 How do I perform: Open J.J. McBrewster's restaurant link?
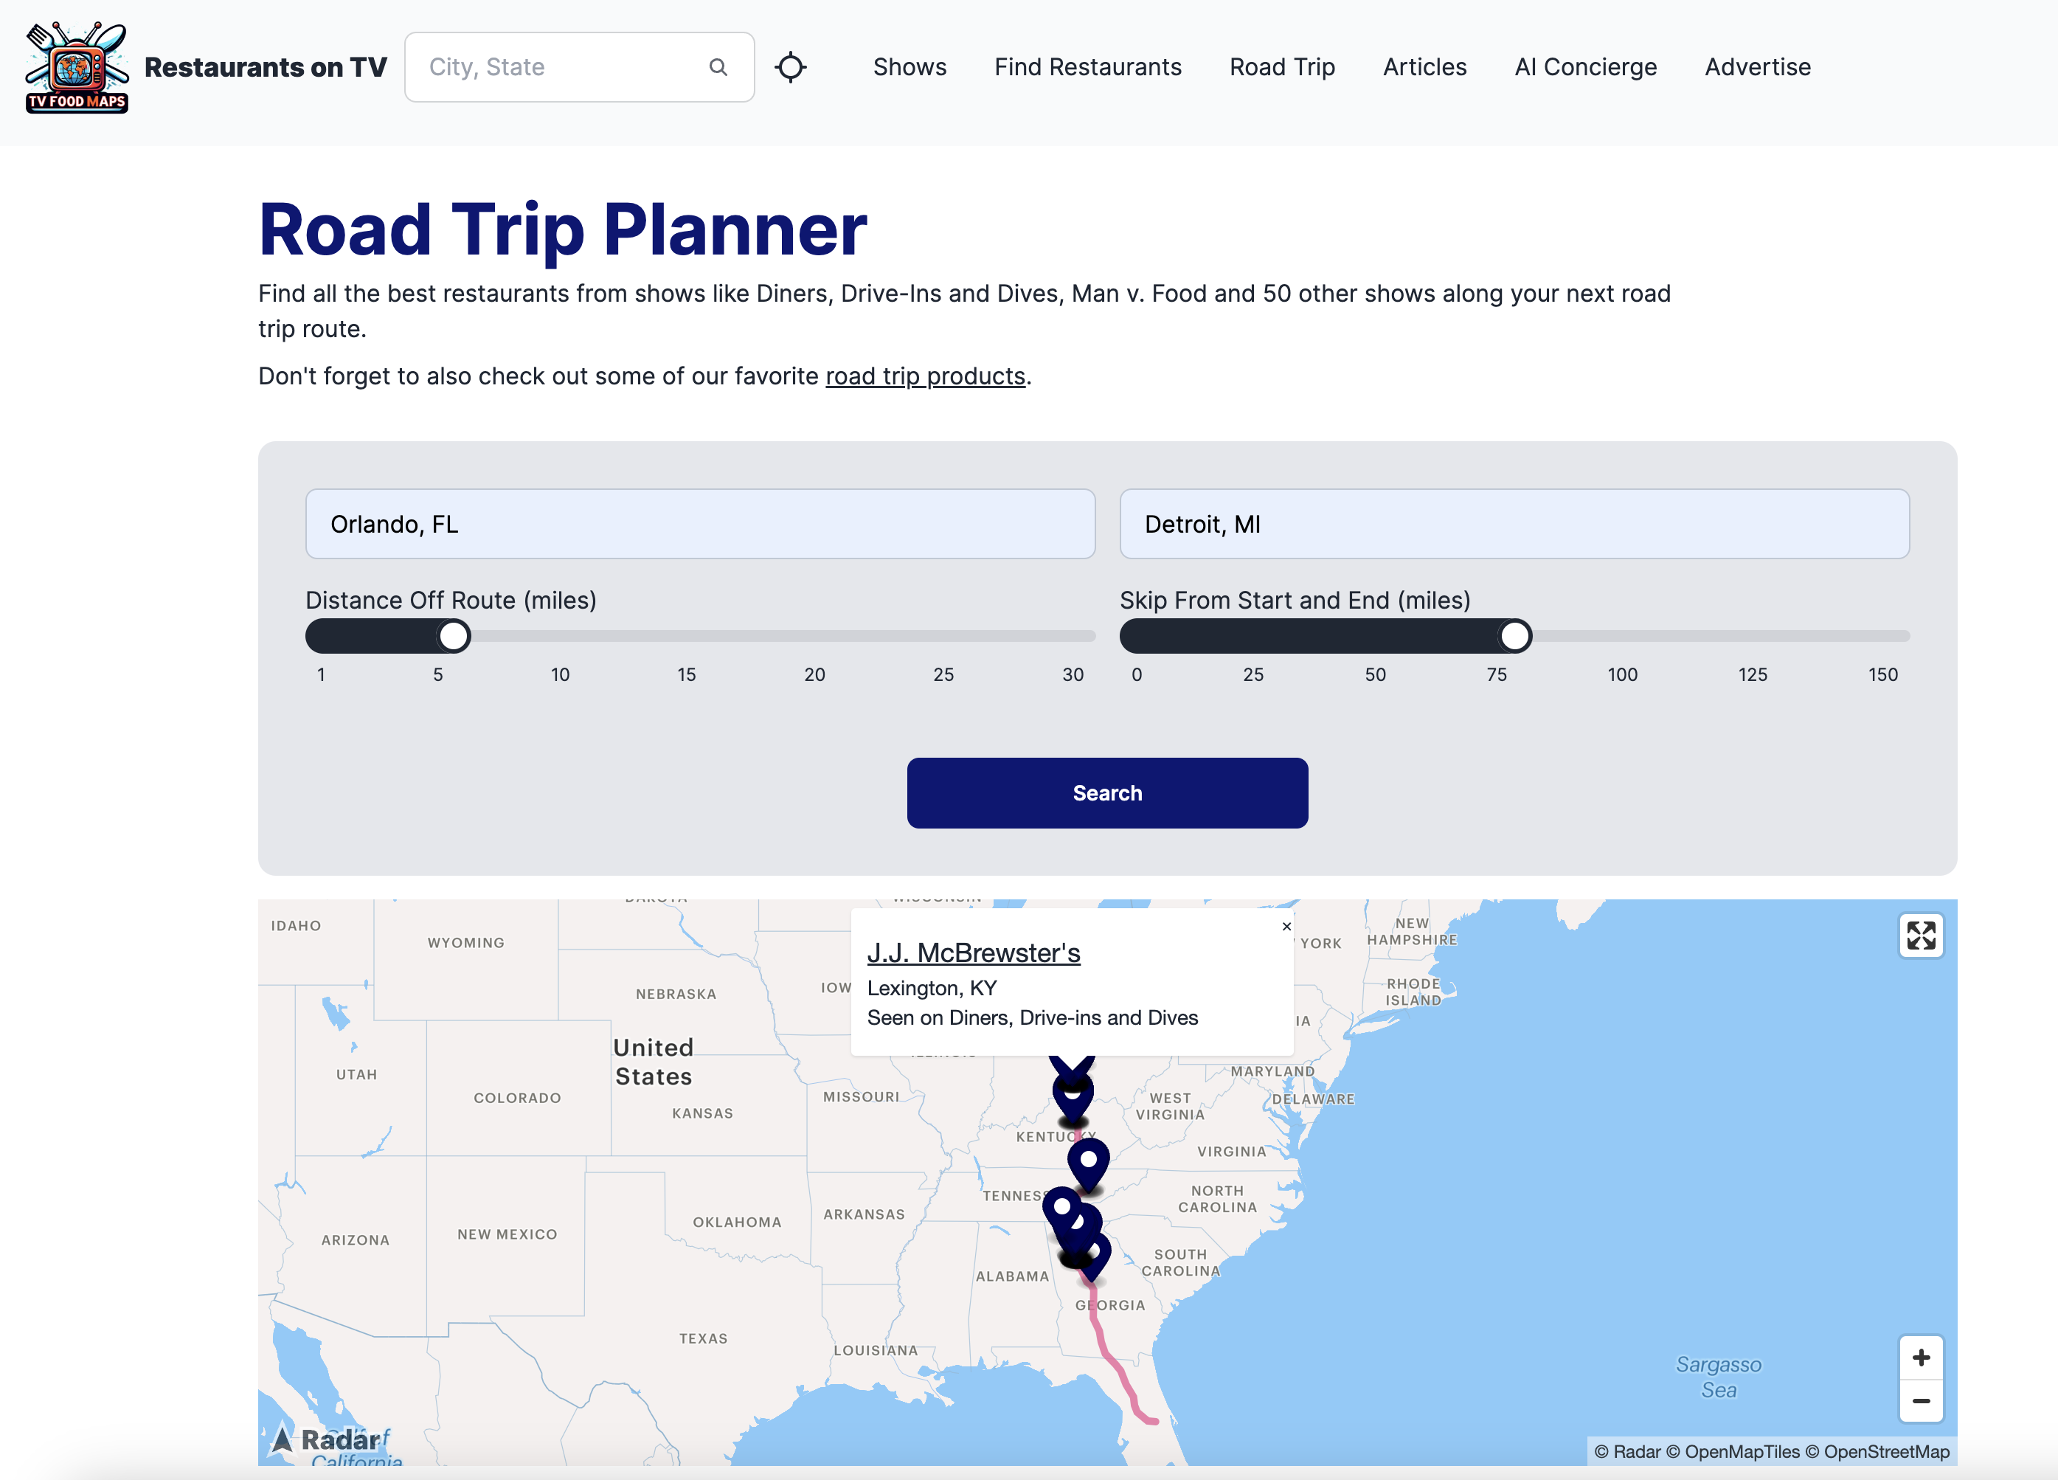[x=973, y=952]
